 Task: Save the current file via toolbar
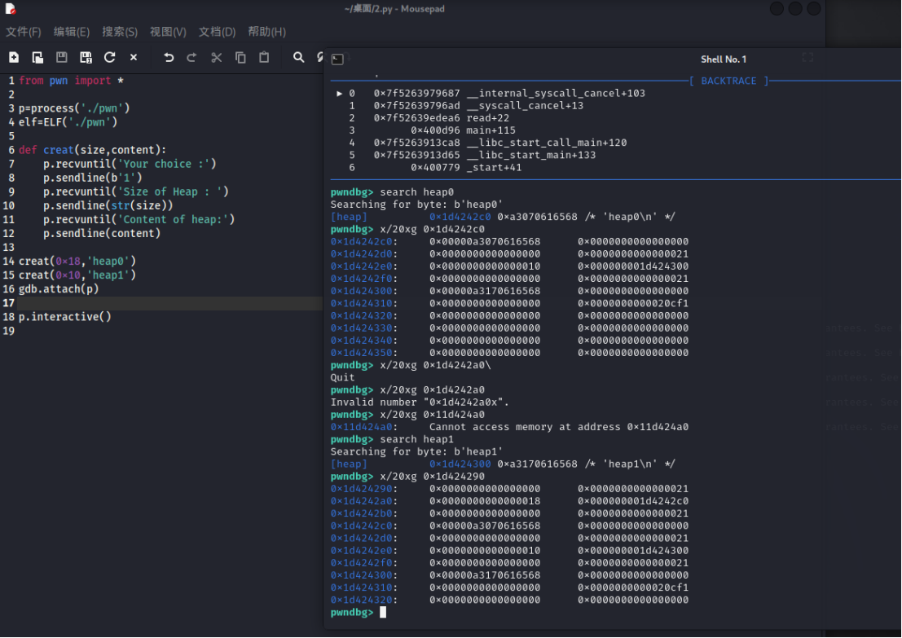[61, 57]
